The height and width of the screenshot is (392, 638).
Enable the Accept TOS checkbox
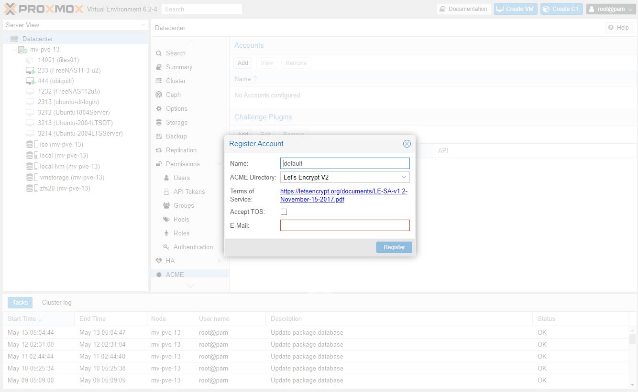pos(284,212)
